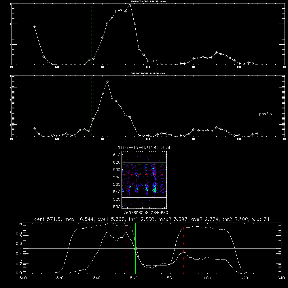This screenshot has width=288, height=288.
Task: Click the "max2 3.397" statistic
Action: [173, 219]
